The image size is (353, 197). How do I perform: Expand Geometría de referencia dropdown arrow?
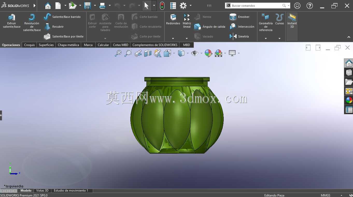coord(266,39)
